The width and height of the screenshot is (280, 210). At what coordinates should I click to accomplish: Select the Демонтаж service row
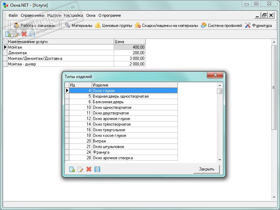coord(74,53)
